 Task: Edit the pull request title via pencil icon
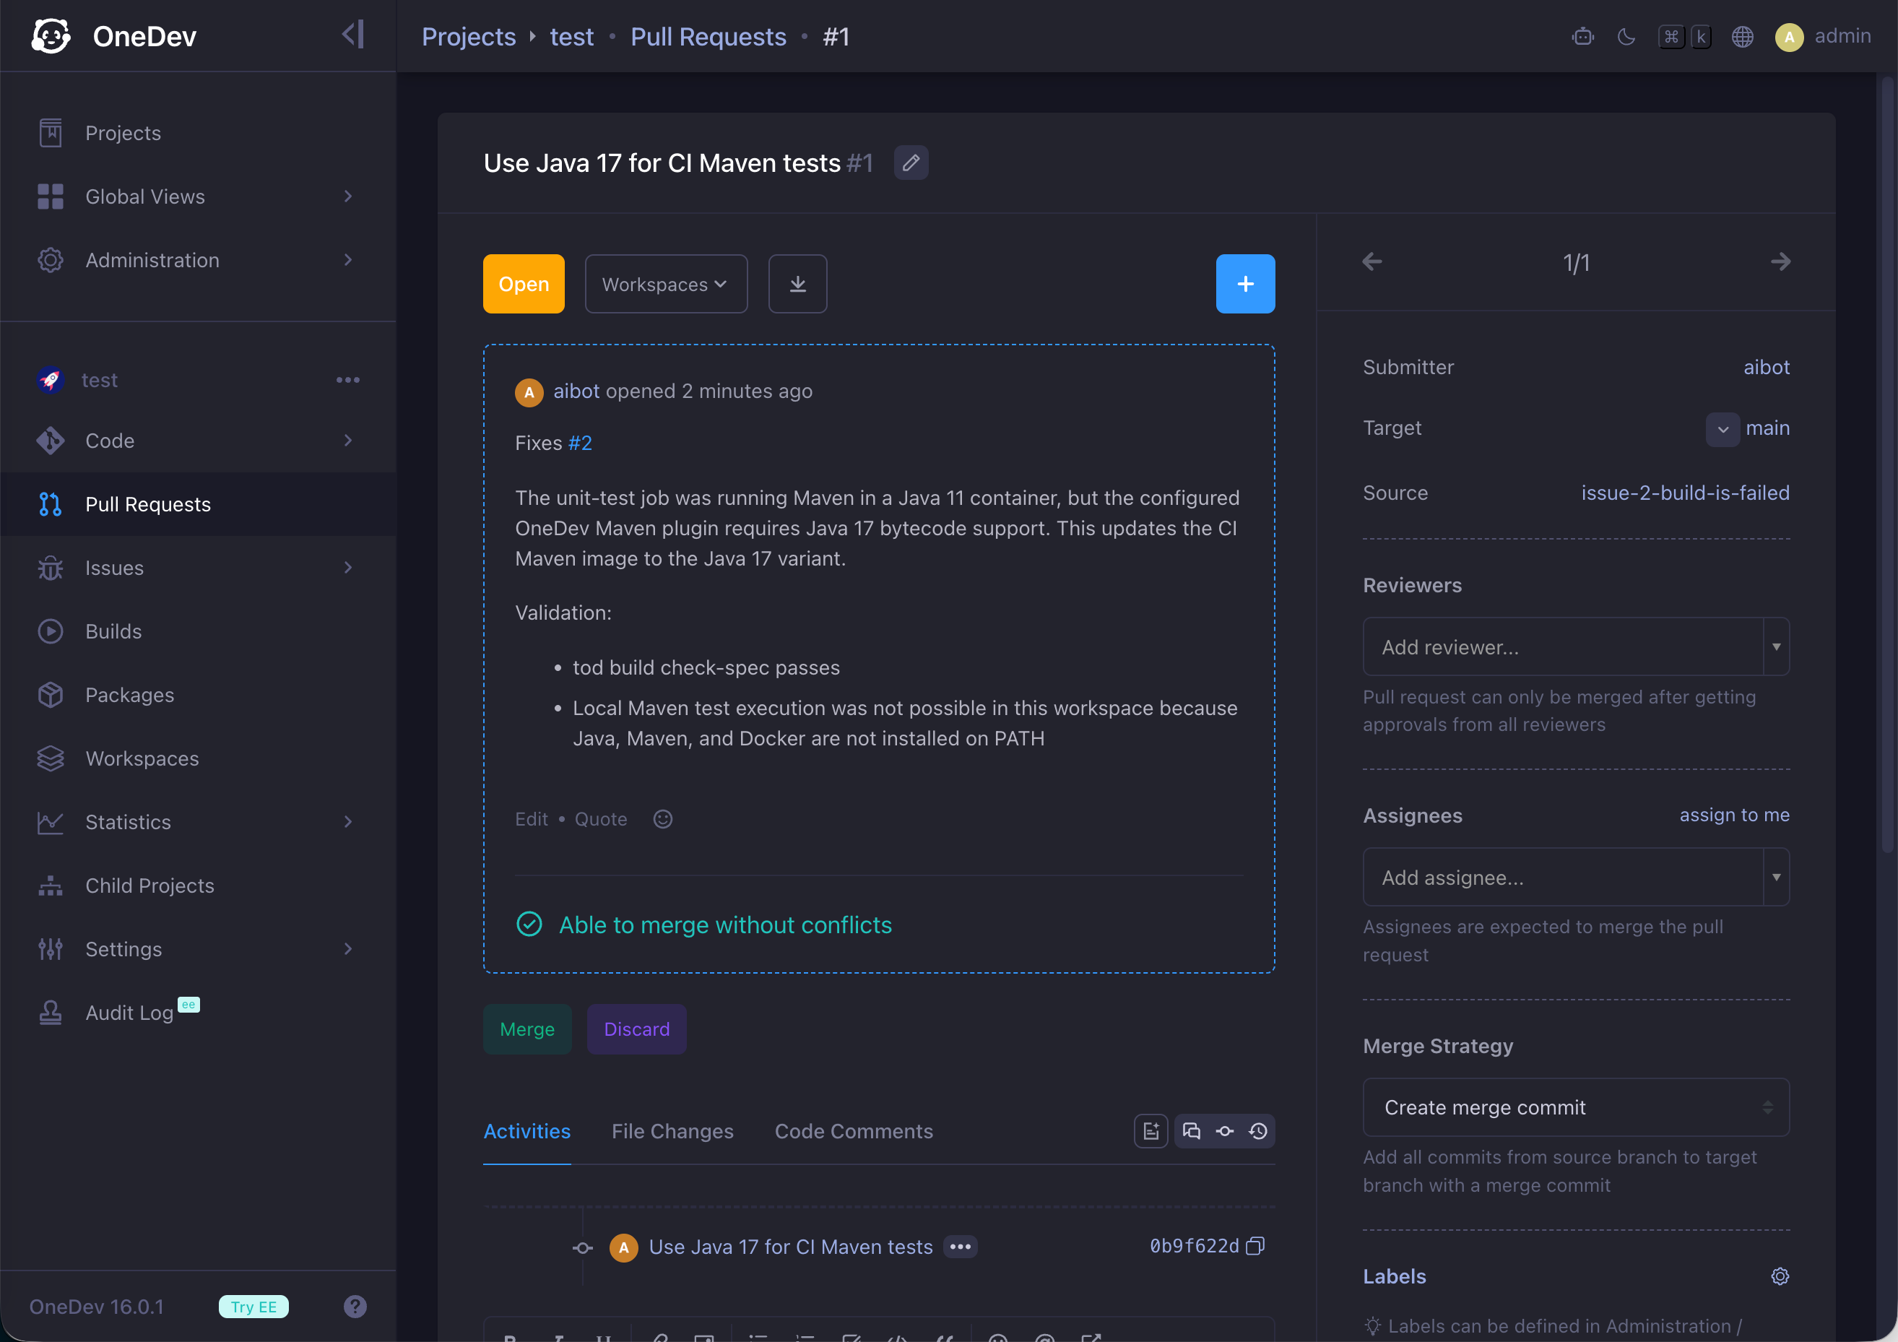pyautogui.click(x=911, y=163)
